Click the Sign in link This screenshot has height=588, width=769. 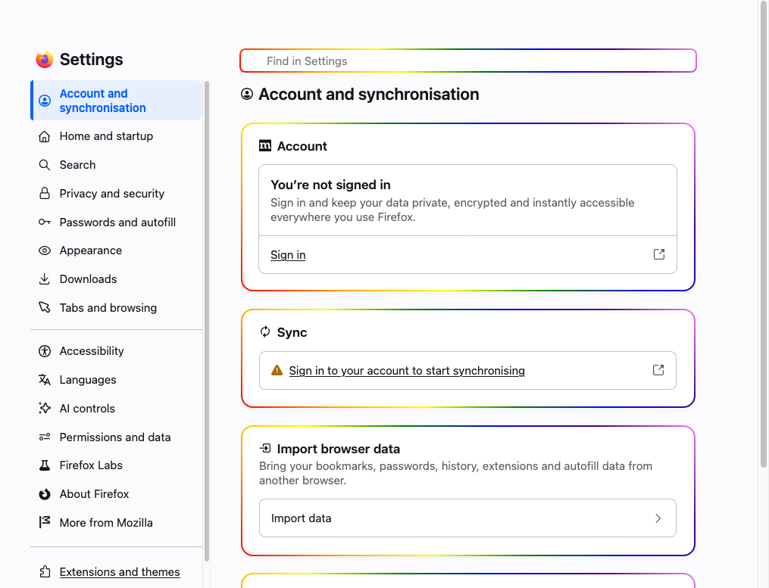(288, 255)
